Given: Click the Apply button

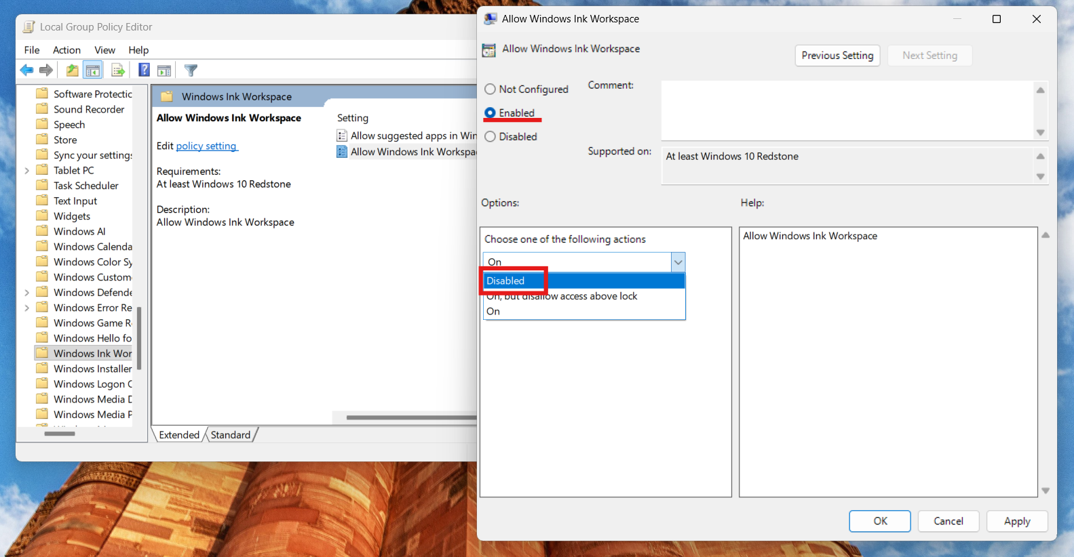Looking at the screenshot, I should [x=1017, y=521].
